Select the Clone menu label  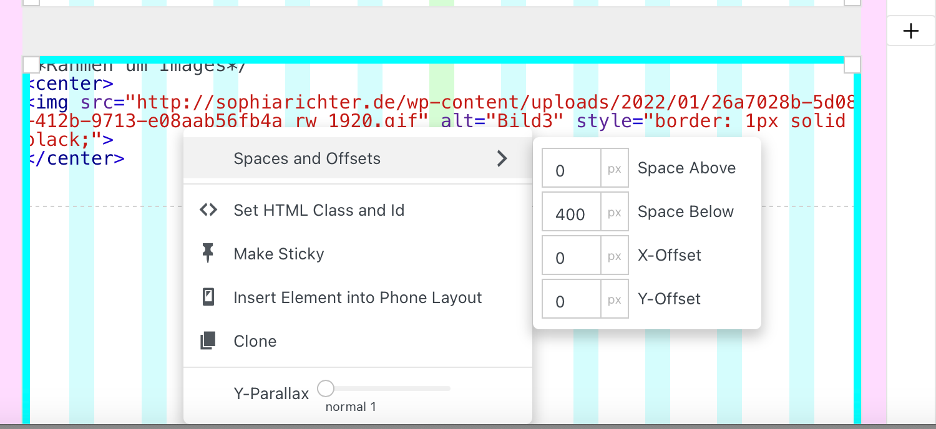pos(255,341)
